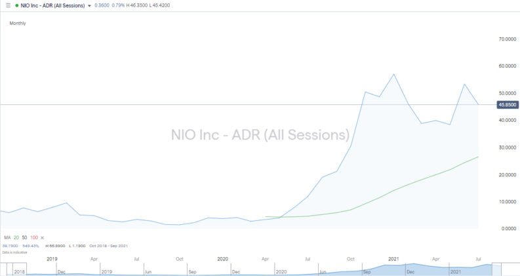Open the hamburger menu icon

(x=9, y=5)
